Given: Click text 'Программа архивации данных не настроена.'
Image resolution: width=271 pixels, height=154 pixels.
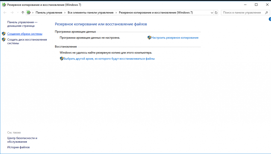Looking at the screenshot, I should (x=90, y=38).
